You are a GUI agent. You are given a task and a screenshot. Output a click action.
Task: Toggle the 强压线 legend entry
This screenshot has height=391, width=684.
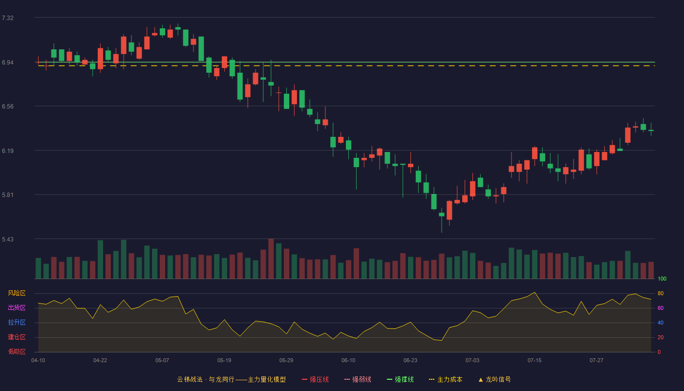[315, 379]
